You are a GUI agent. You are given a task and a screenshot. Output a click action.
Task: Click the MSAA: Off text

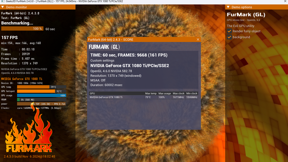click(98, 80)
